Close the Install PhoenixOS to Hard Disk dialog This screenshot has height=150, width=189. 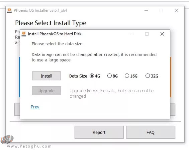(162, 34)
